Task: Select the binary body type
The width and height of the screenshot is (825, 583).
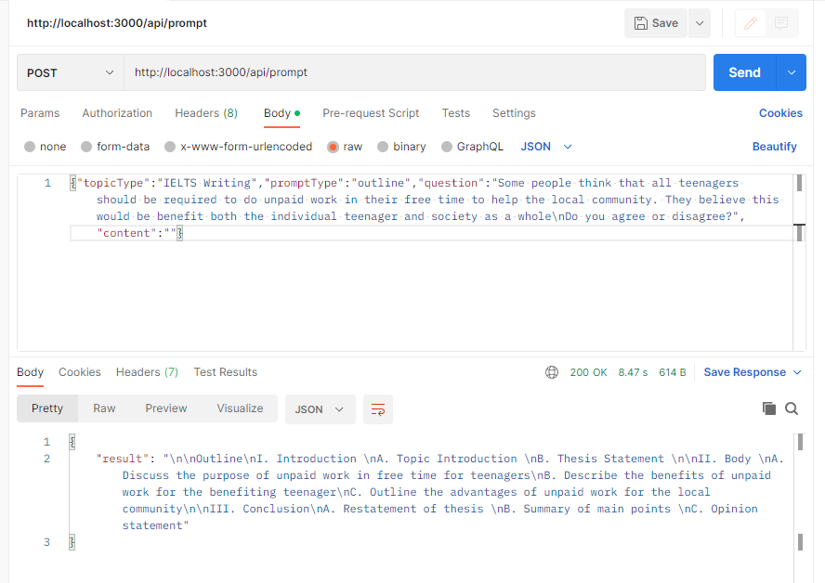Action: [x=383, y=147]
